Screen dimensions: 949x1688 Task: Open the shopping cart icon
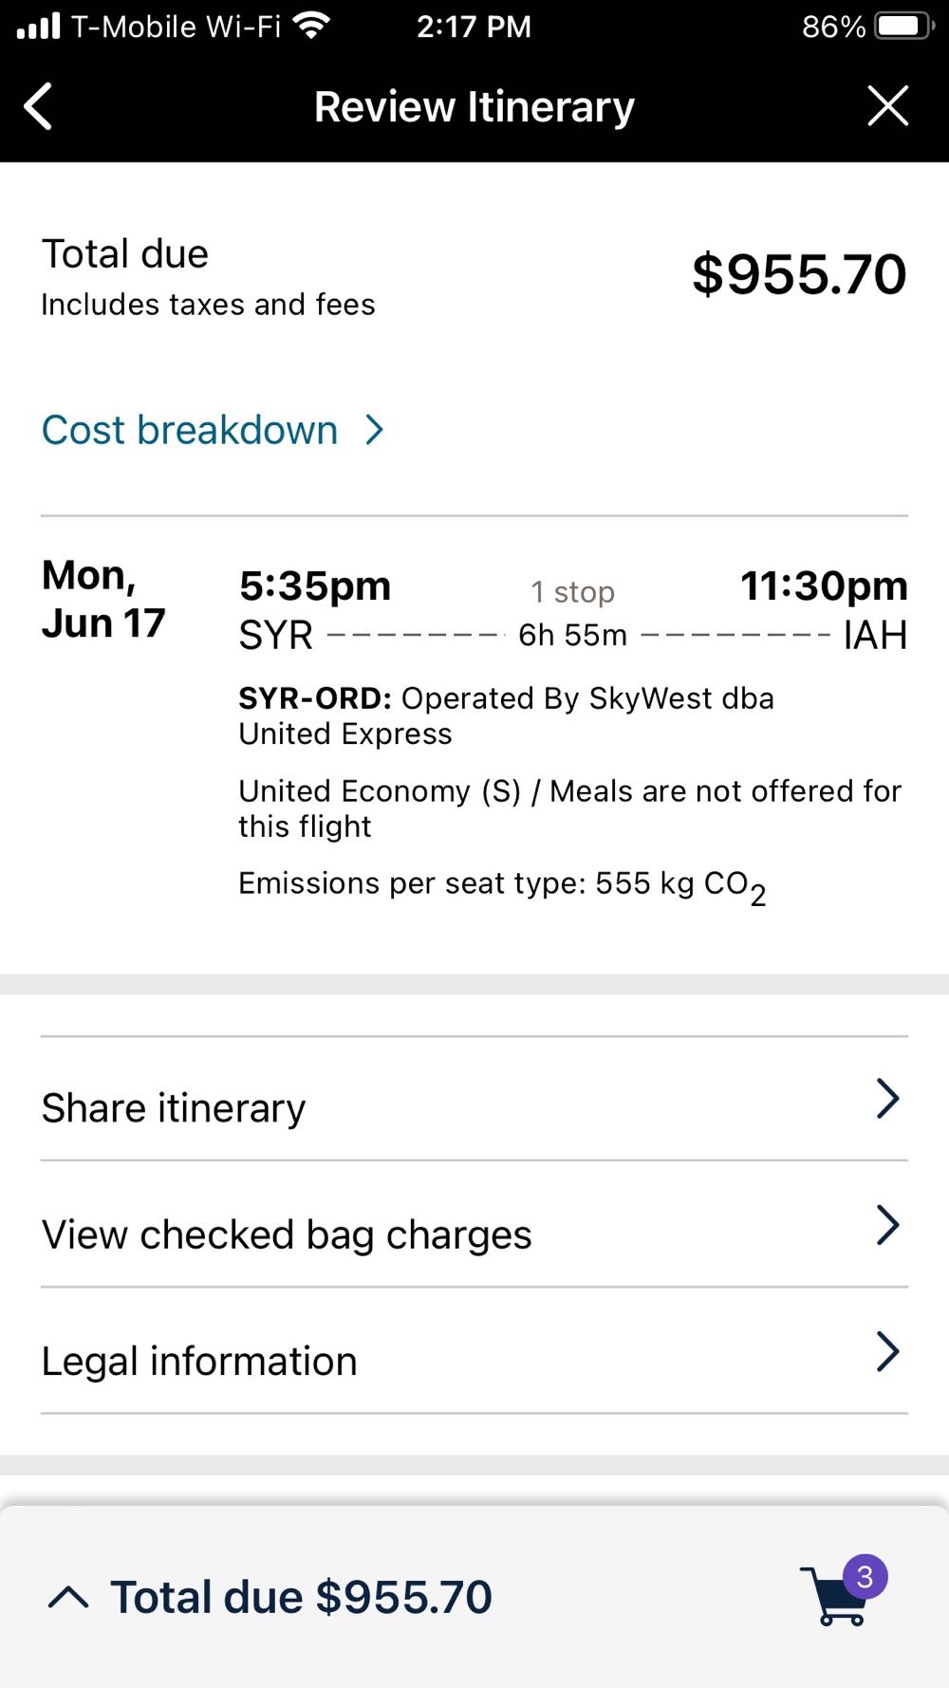click(x=834, y=1598)
